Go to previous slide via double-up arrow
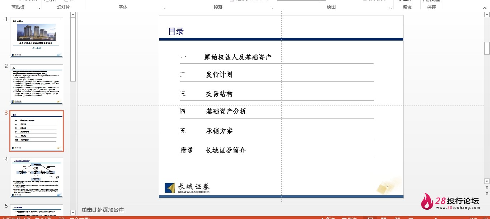 tap(487, 188)
